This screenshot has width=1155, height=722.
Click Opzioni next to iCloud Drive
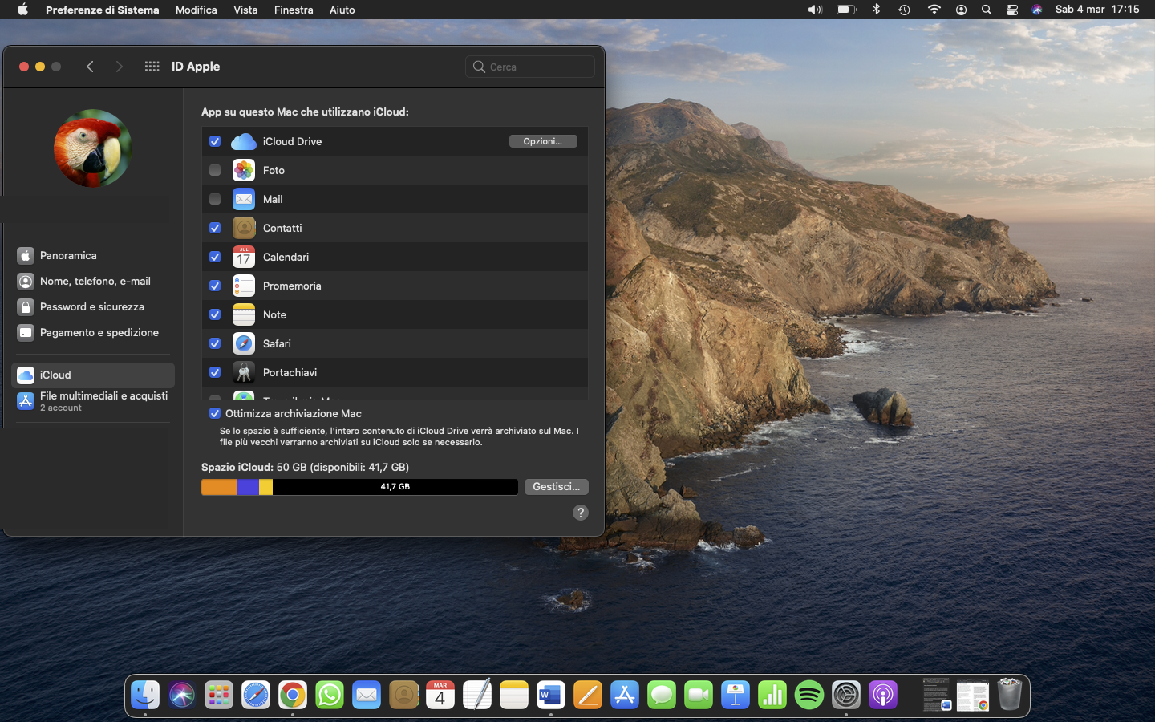point(543,140)
